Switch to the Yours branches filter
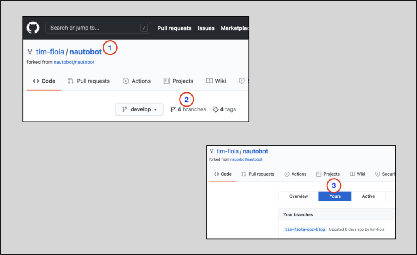The width and height of the screenshot is (417, 255). point(335,196)
